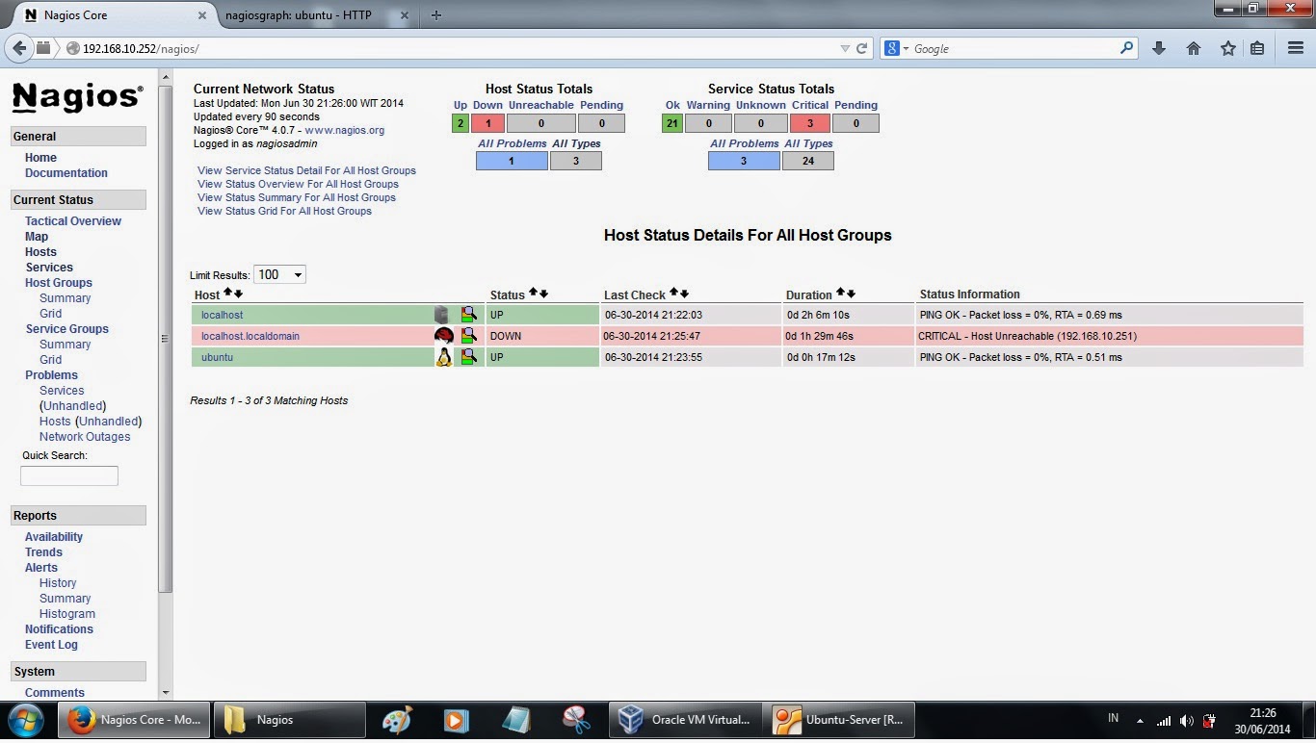
Task: Show hidden system tray icons arrow
Action: tap(1141, 721)
